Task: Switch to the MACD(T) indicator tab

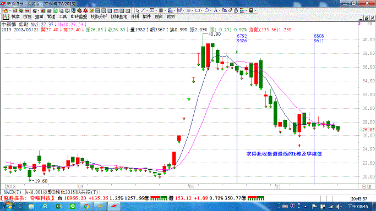Action: 13,192
